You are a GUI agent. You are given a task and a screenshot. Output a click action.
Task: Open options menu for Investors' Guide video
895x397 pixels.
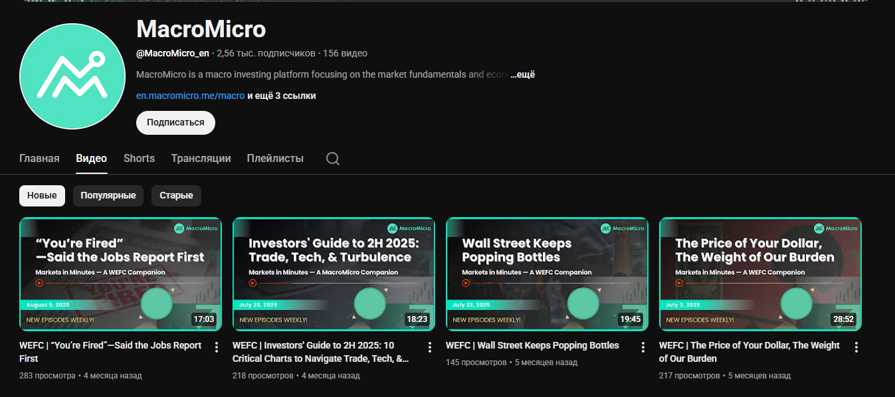pyautogui.click(x=430, y=347)
